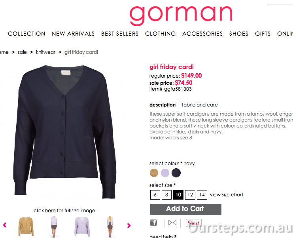
Task: Pick the lilac colour swatch
Action: [165, 173]
